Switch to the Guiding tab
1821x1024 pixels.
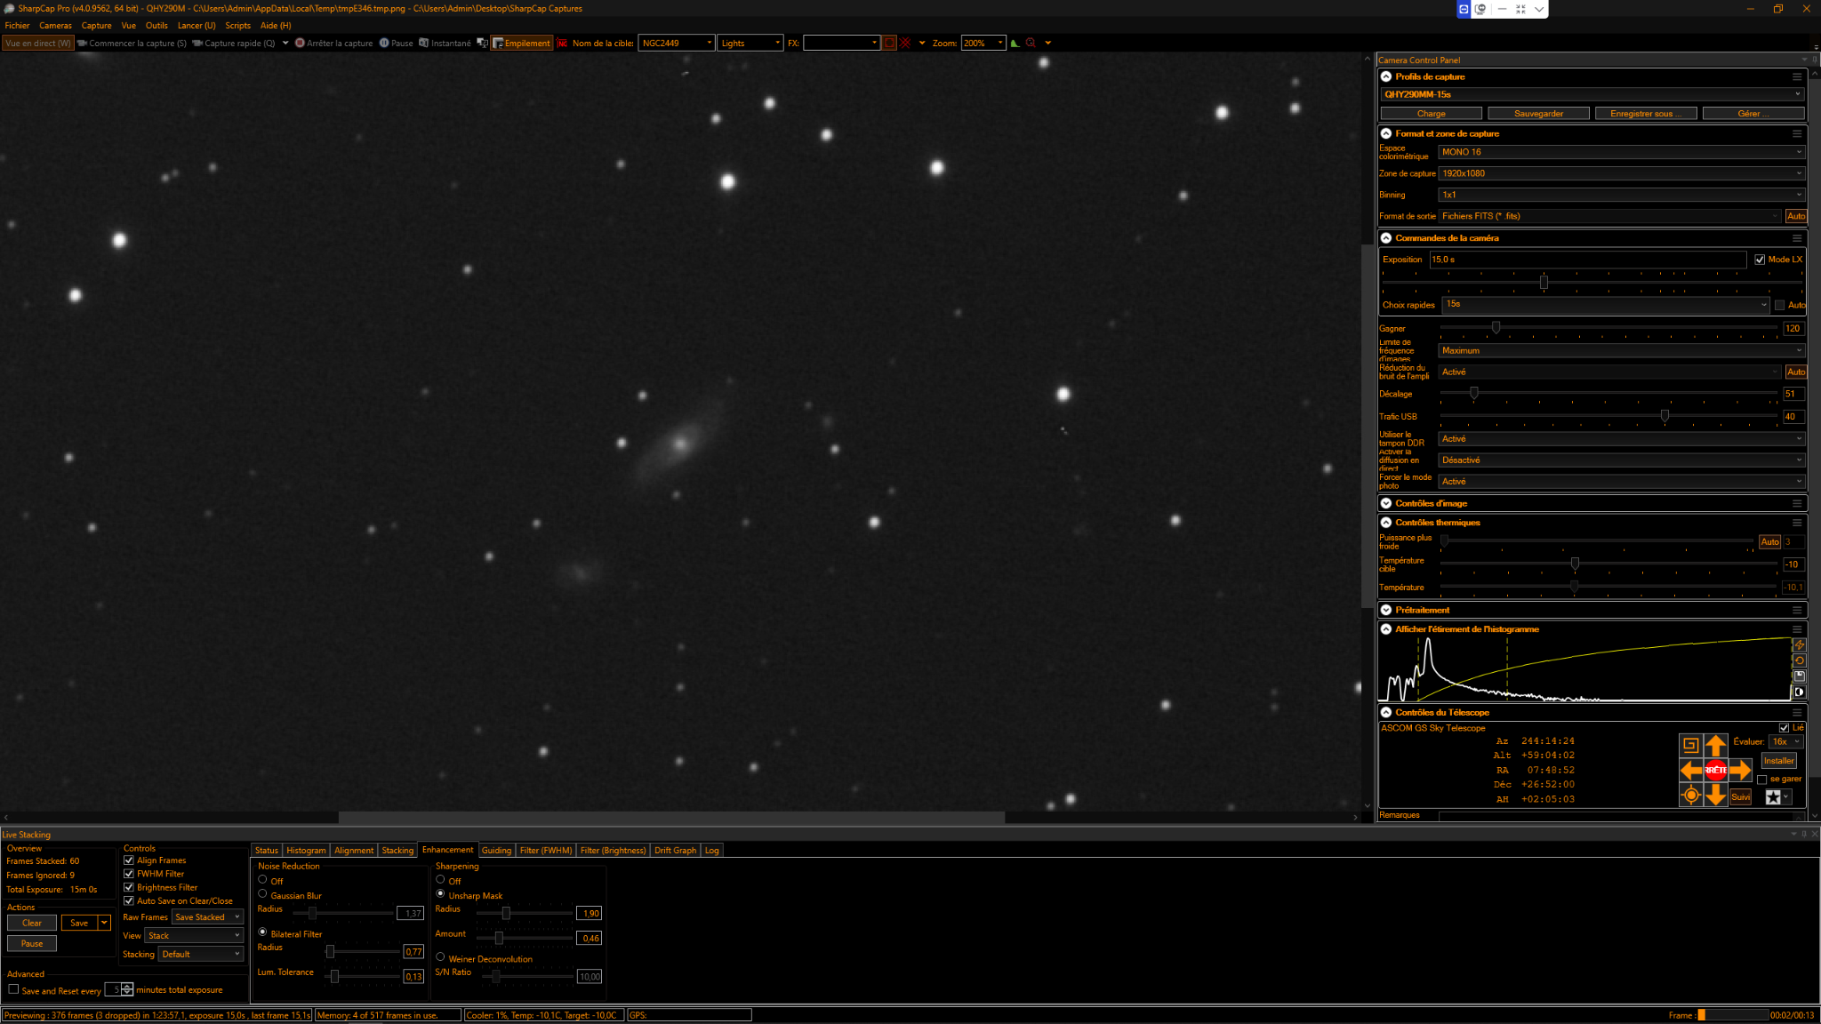496,851
